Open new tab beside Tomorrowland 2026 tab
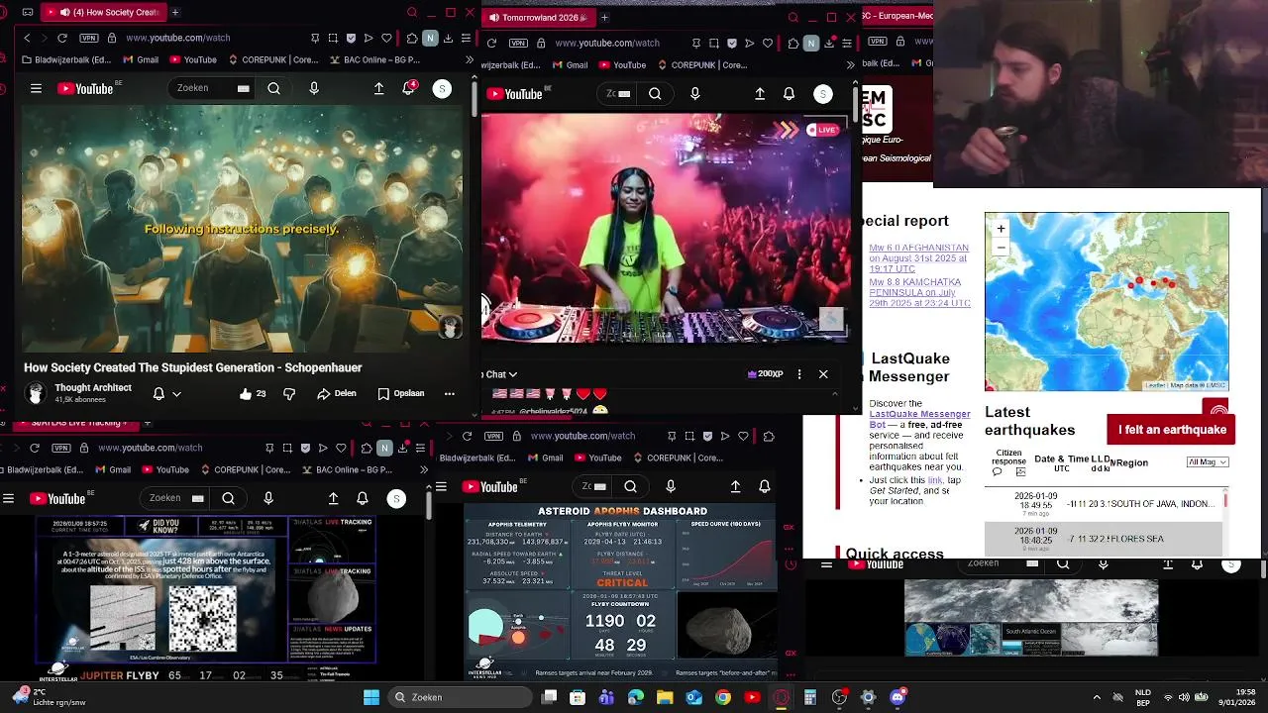Screen dimensions: 1268x713 [x=604, y=17]
